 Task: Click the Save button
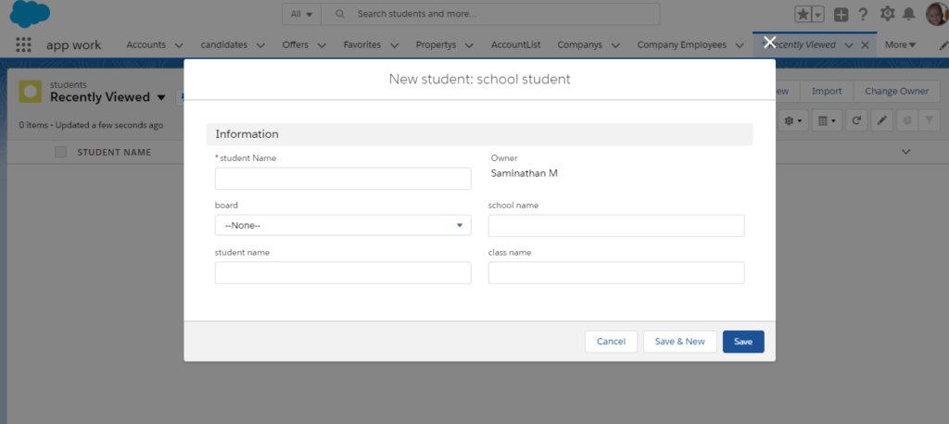coord(743,342)
